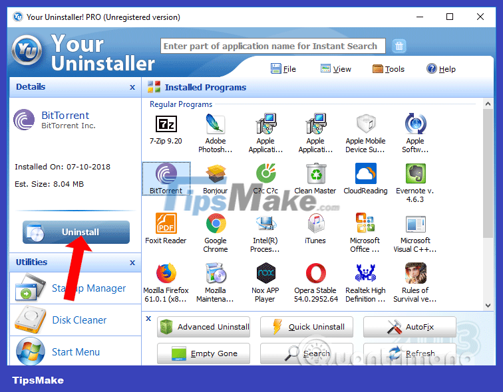Select the Mozilla Maintenance Service icon
The image size is (503, 392).
[x=216, y=273]
